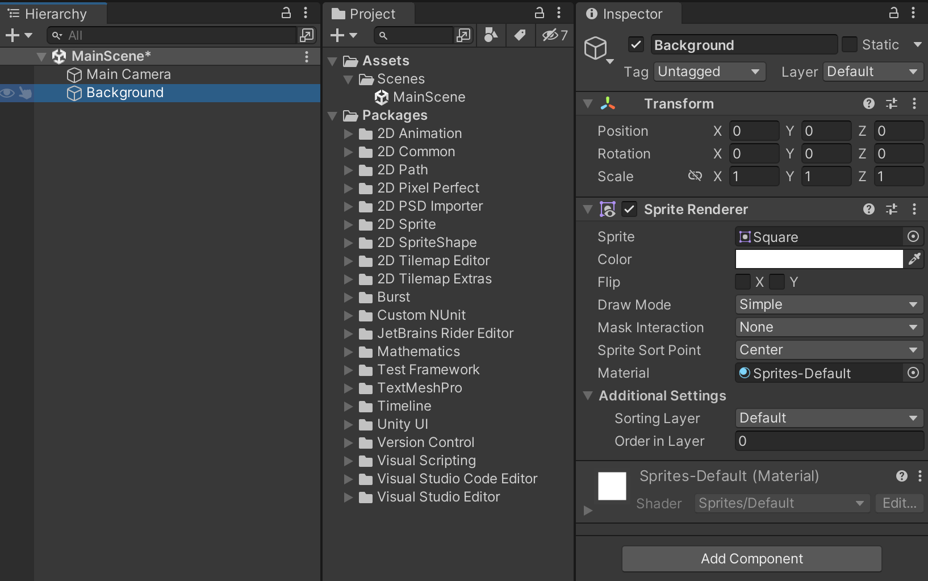The image size is (928, 581).
Task: Toggle Scale constrained proportions link icon
Action: click(x=695, y=176)
